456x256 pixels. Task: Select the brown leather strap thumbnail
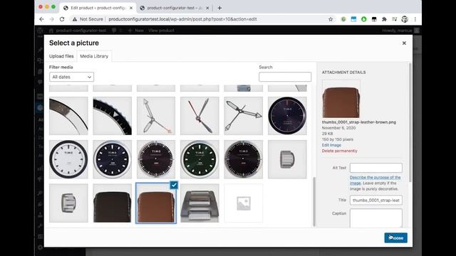tap(156, 203)
